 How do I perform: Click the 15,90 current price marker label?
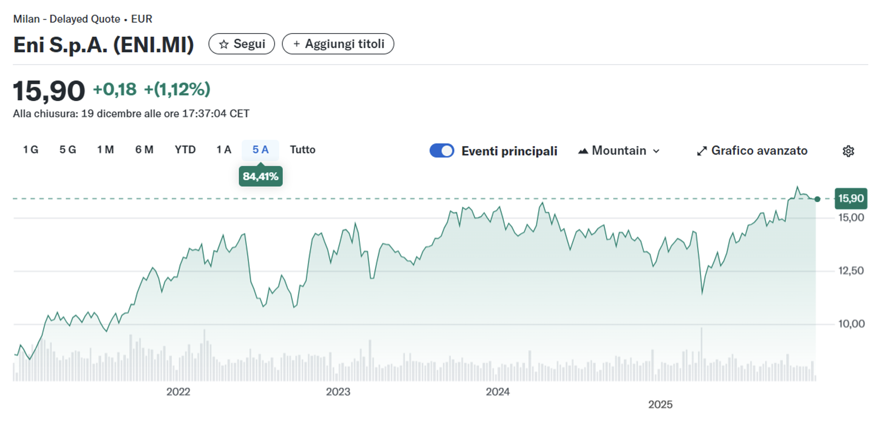point(851,198)
